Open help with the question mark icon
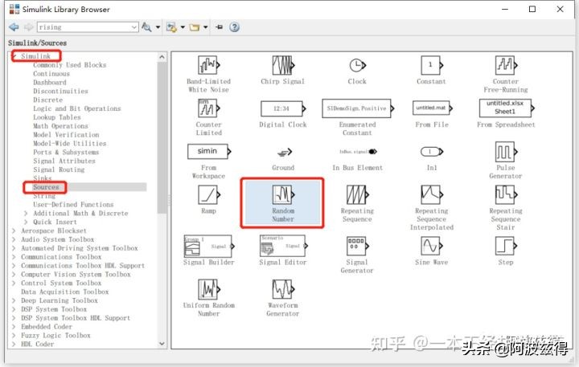The image size is (579, 367). 234,27
